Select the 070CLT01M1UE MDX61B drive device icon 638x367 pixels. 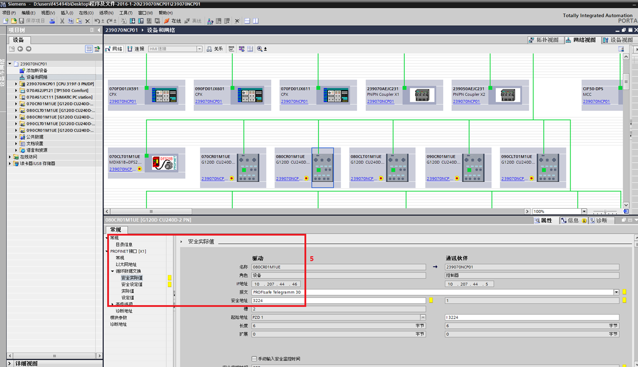(164, 163)
